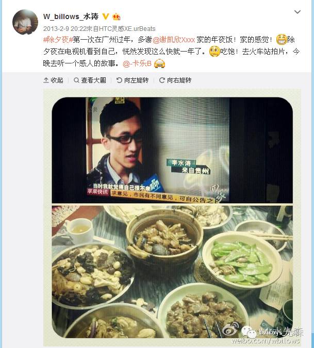Click the taxi emoji at the post's end

point(159,63)
